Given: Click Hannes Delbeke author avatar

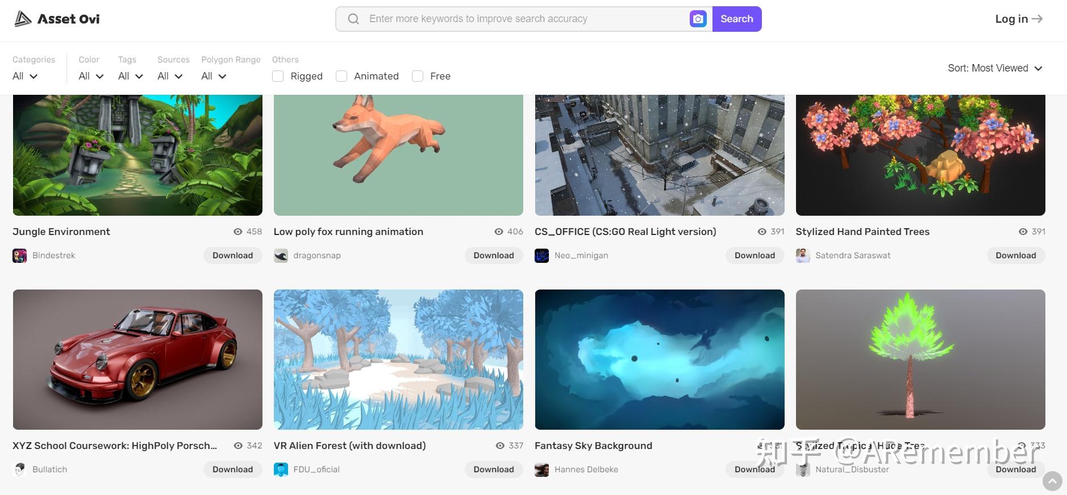Looking at the screenshot, I should (x=542, y=469).
